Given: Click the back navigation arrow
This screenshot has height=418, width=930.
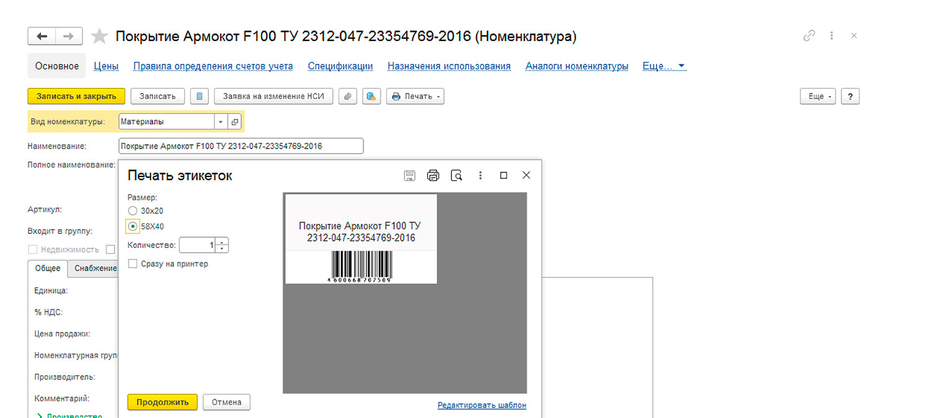Looking at the screenshot, I should click(x=42, y=37).
